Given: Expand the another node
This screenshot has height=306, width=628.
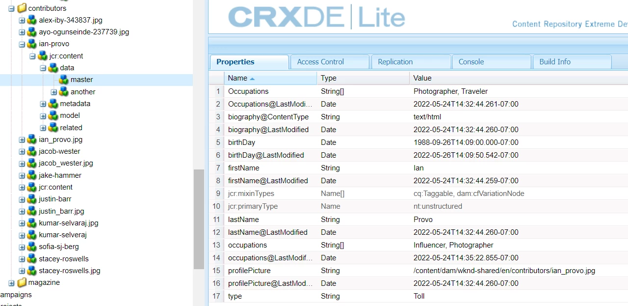Looking at the screenshot, I should pos(53,92).
